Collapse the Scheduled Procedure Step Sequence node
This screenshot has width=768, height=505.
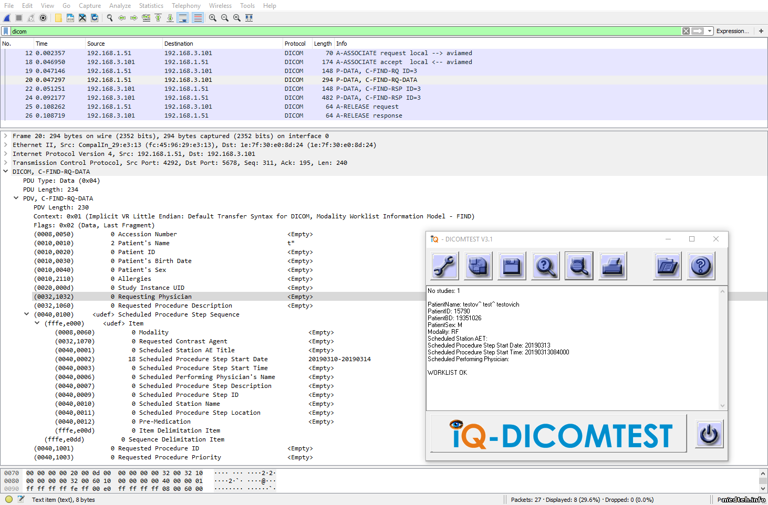pos(27,314)
